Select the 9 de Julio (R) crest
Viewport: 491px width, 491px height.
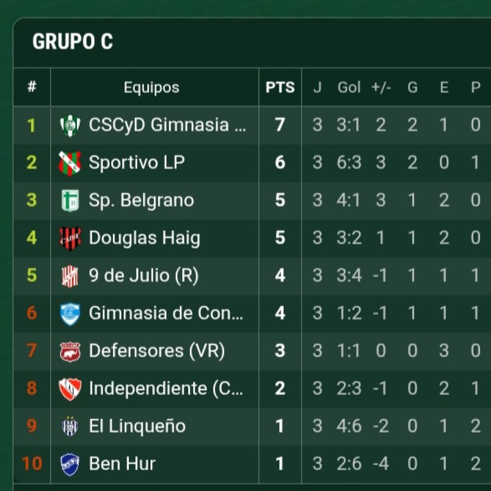pos(70,276)
